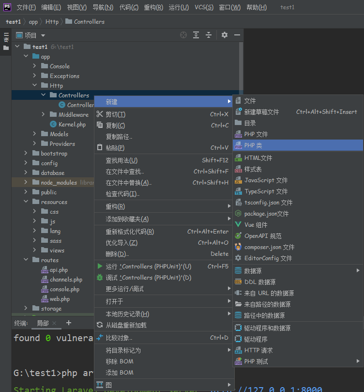Viewport: 364px width, 392px height.
Task: Click the Controllers breadcrumb
Action: 85,22
